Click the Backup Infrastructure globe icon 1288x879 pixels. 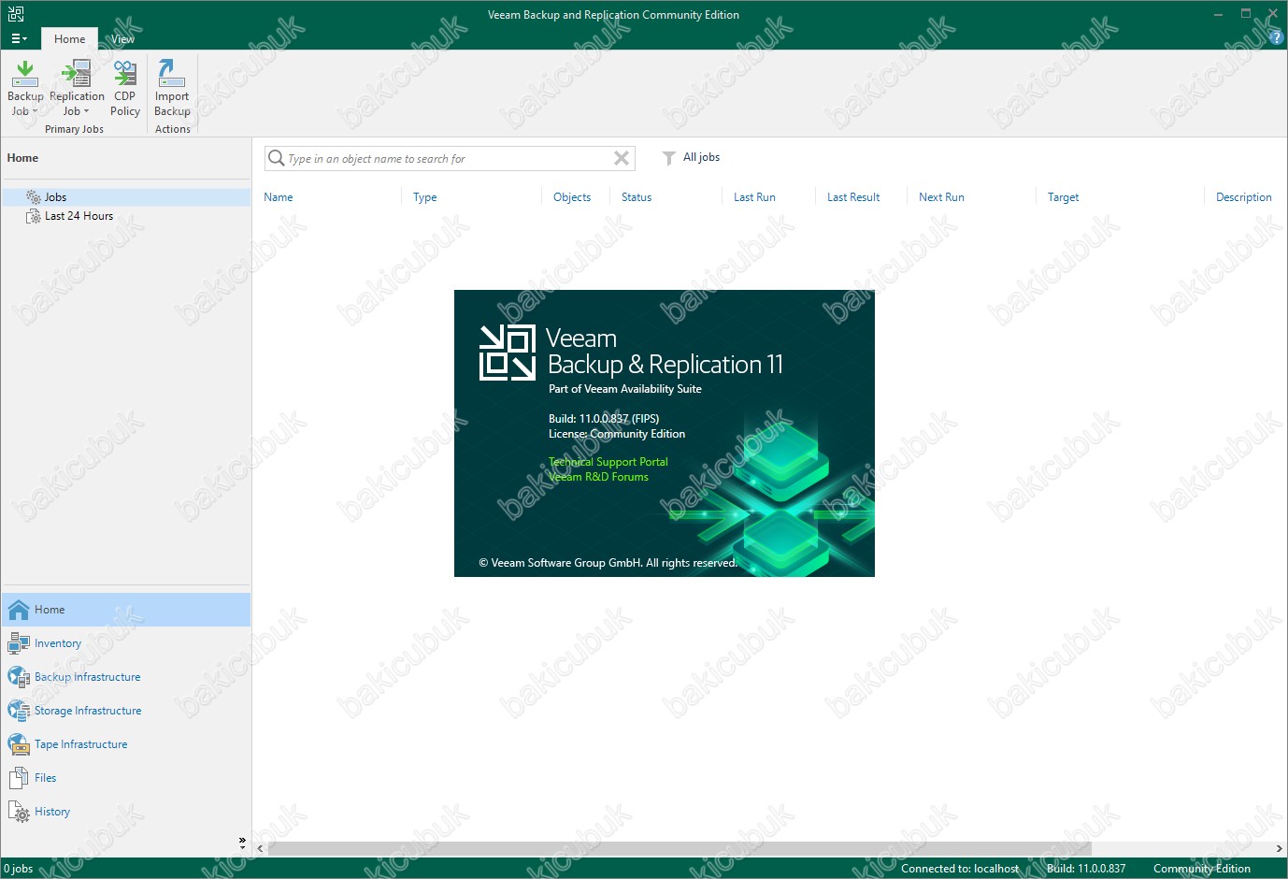(19, 677)
